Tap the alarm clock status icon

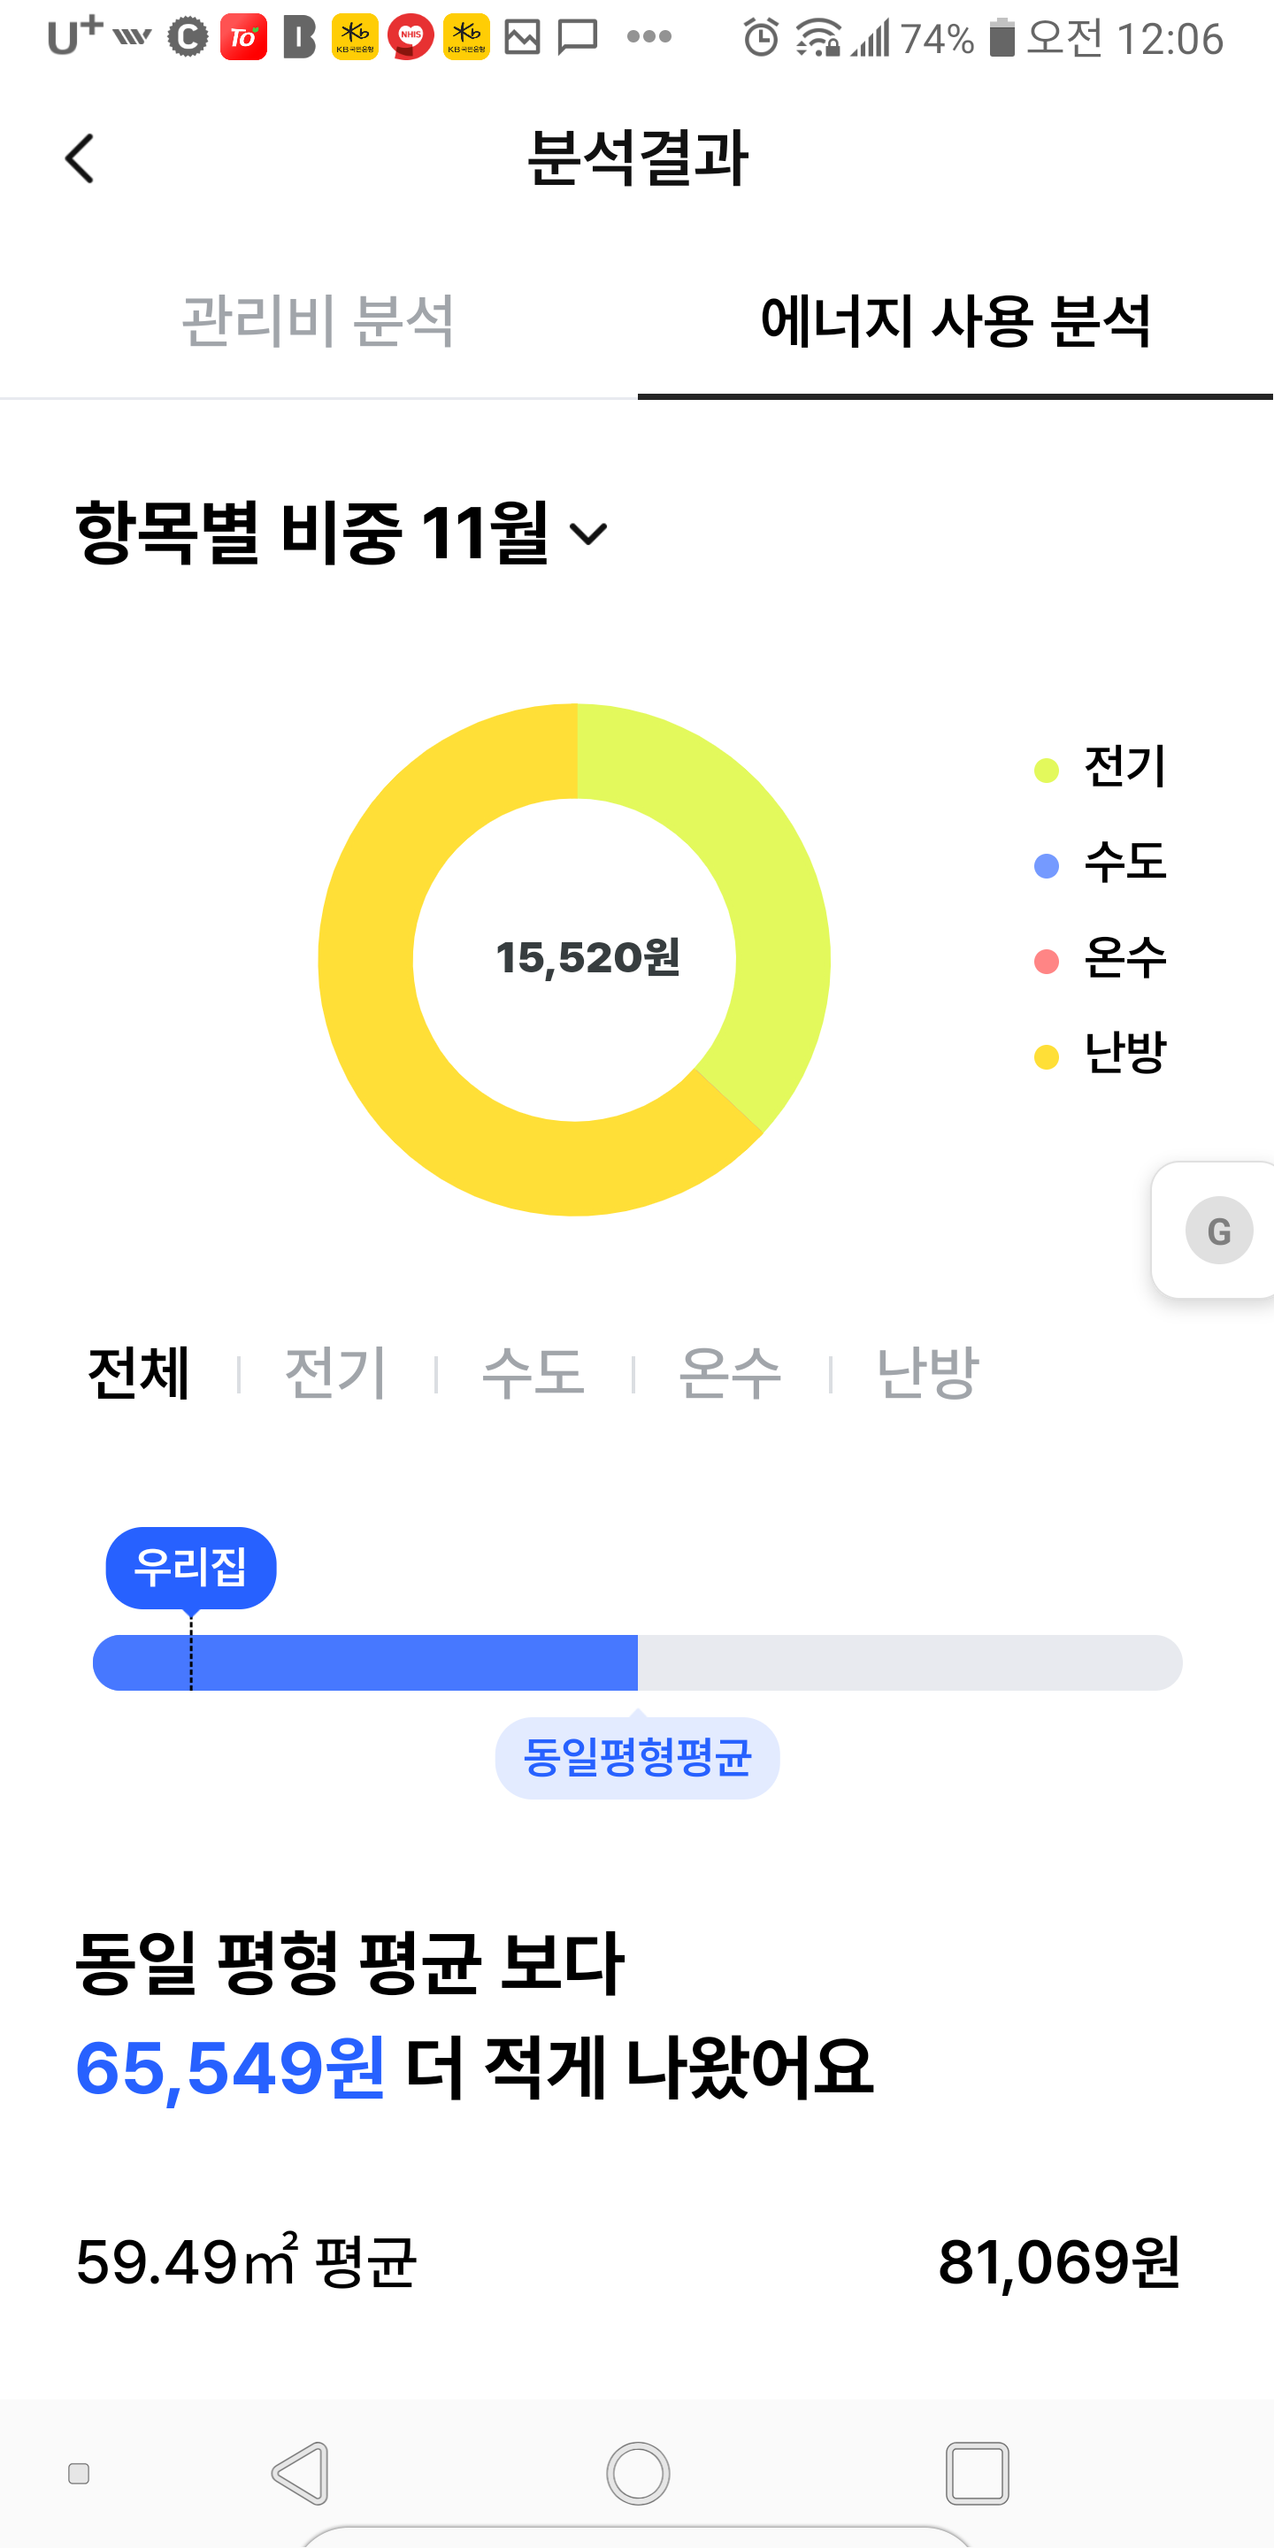click(761, 39)
